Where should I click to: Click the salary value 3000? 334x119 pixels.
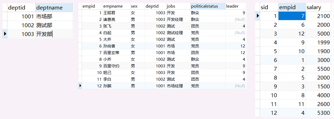pos(319,60)
